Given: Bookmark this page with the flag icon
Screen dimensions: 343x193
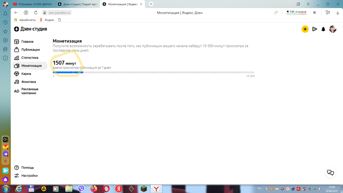Looking at the screenshot, I should 314,13.
